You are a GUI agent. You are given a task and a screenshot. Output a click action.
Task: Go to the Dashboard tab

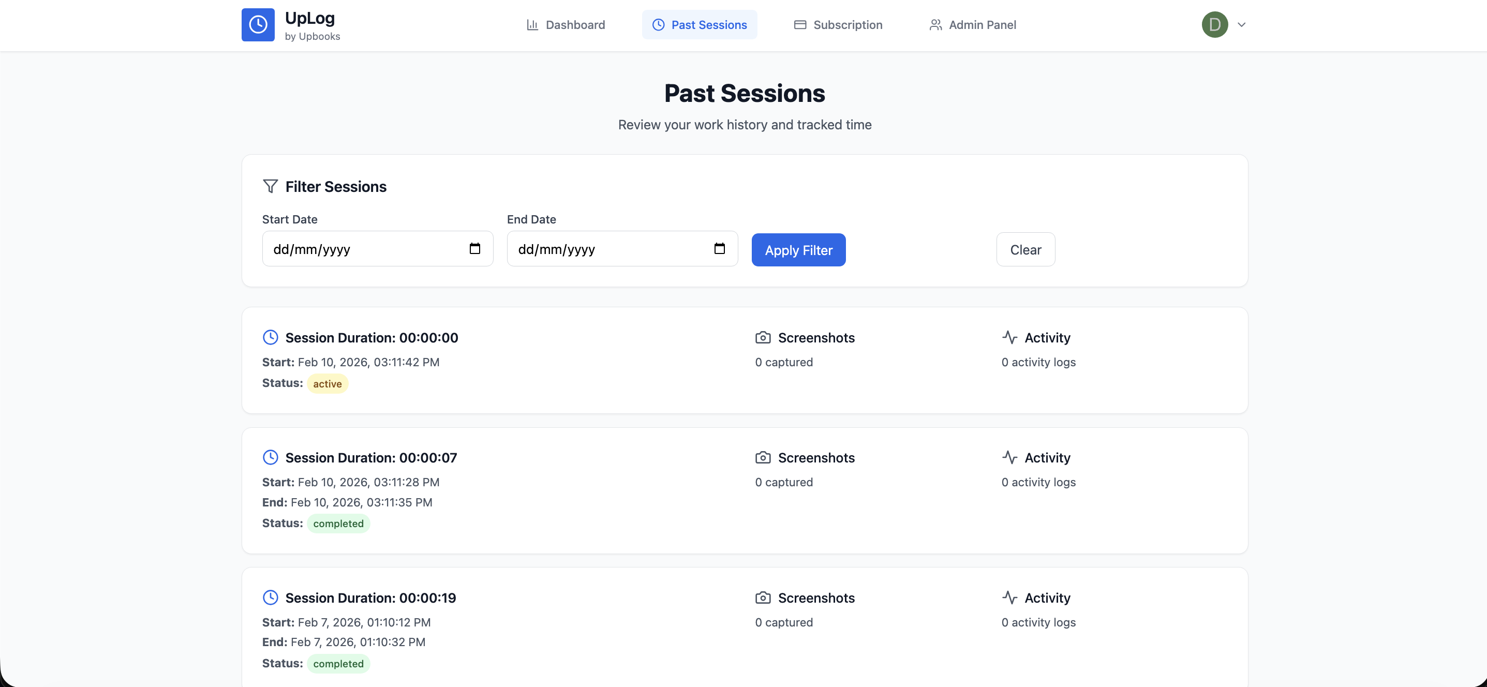(x=566, y=25)
